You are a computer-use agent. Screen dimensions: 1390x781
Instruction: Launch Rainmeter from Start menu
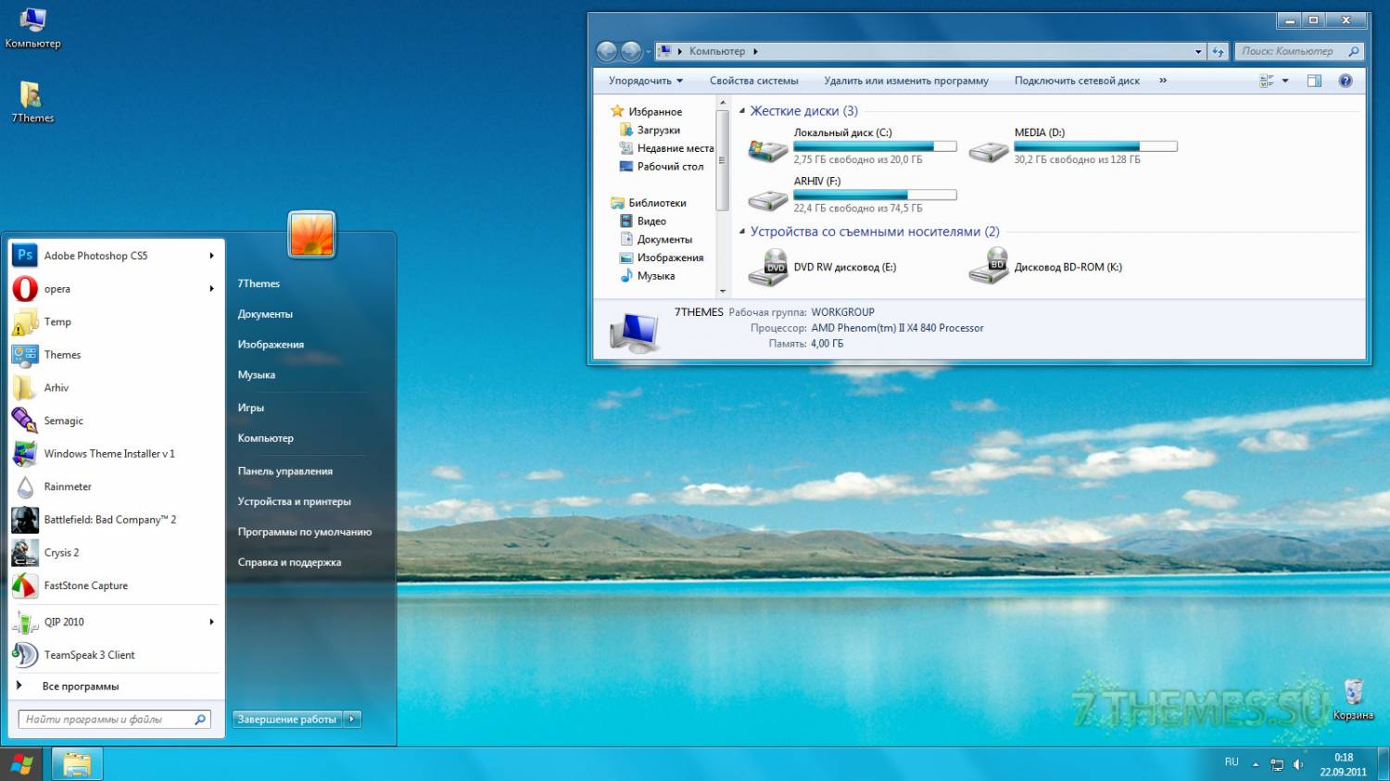[116, 486]
